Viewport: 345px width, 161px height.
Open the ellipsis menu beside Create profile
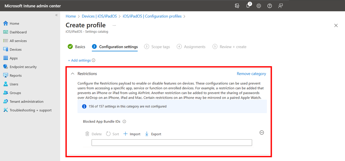coord(114,25)
